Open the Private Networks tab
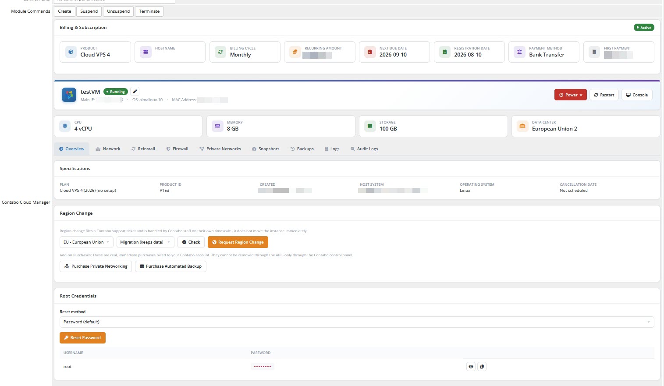 (220, 149)
